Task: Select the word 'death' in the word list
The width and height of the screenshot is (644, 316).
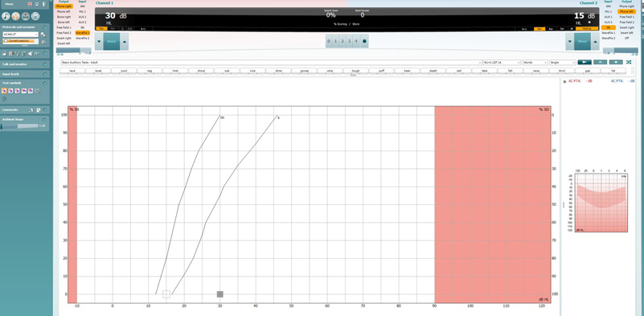Action: pyautogui.click(x=433, y=71)
